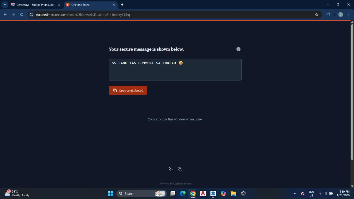Open the Chrome profile avatar

coord(340,15)
